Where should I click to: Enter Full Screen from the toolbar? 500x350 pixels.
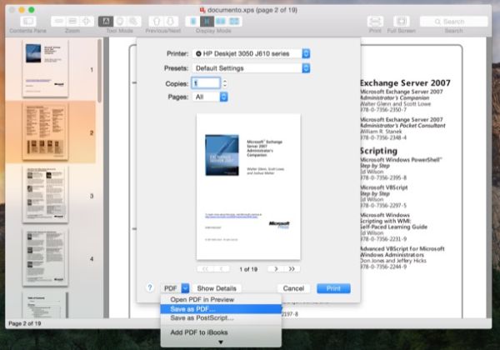coord(402,20)
